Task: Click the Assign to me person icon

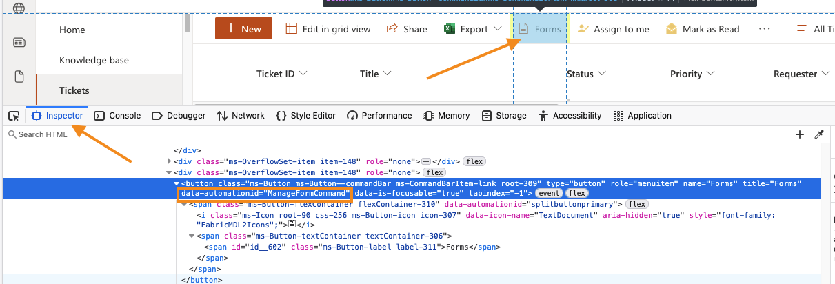Action: click(583, 29)
